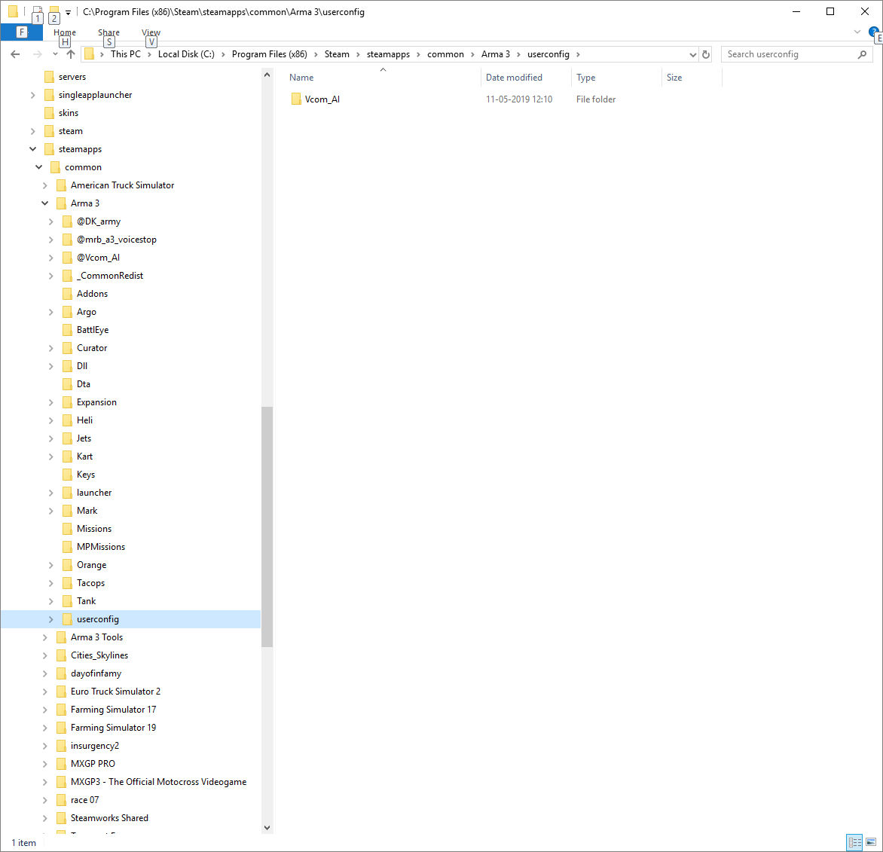This screenshot has width=883, height=852.
Task: Open the Help question mark icon
Action: (873, 32)
